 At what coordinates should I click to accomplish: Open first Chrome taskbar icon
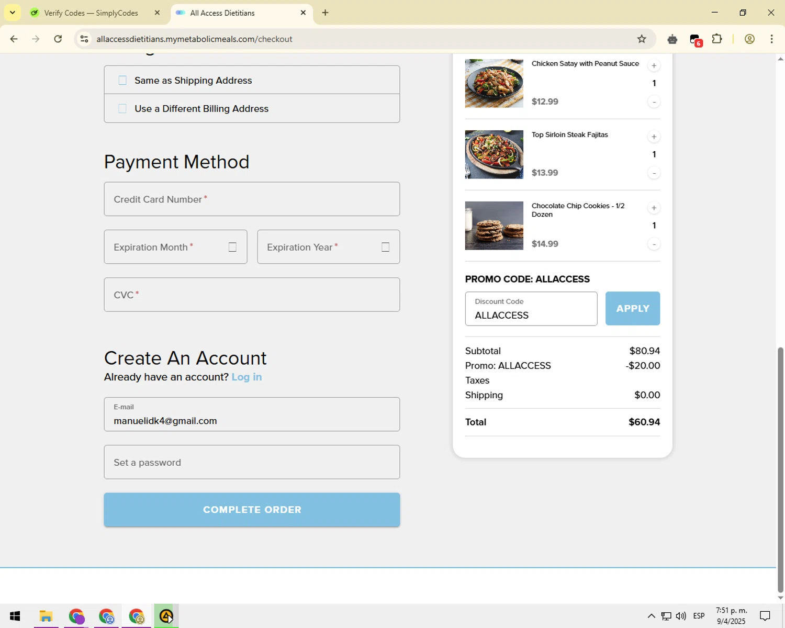coord(76,616)
